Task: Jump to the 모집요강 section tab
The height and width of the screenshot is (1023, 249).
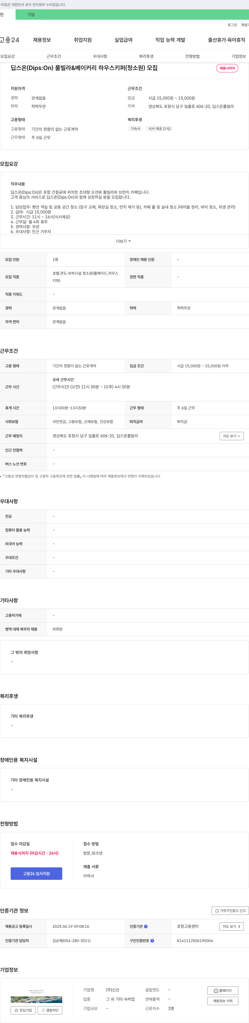Action: (x=8, y=56)
